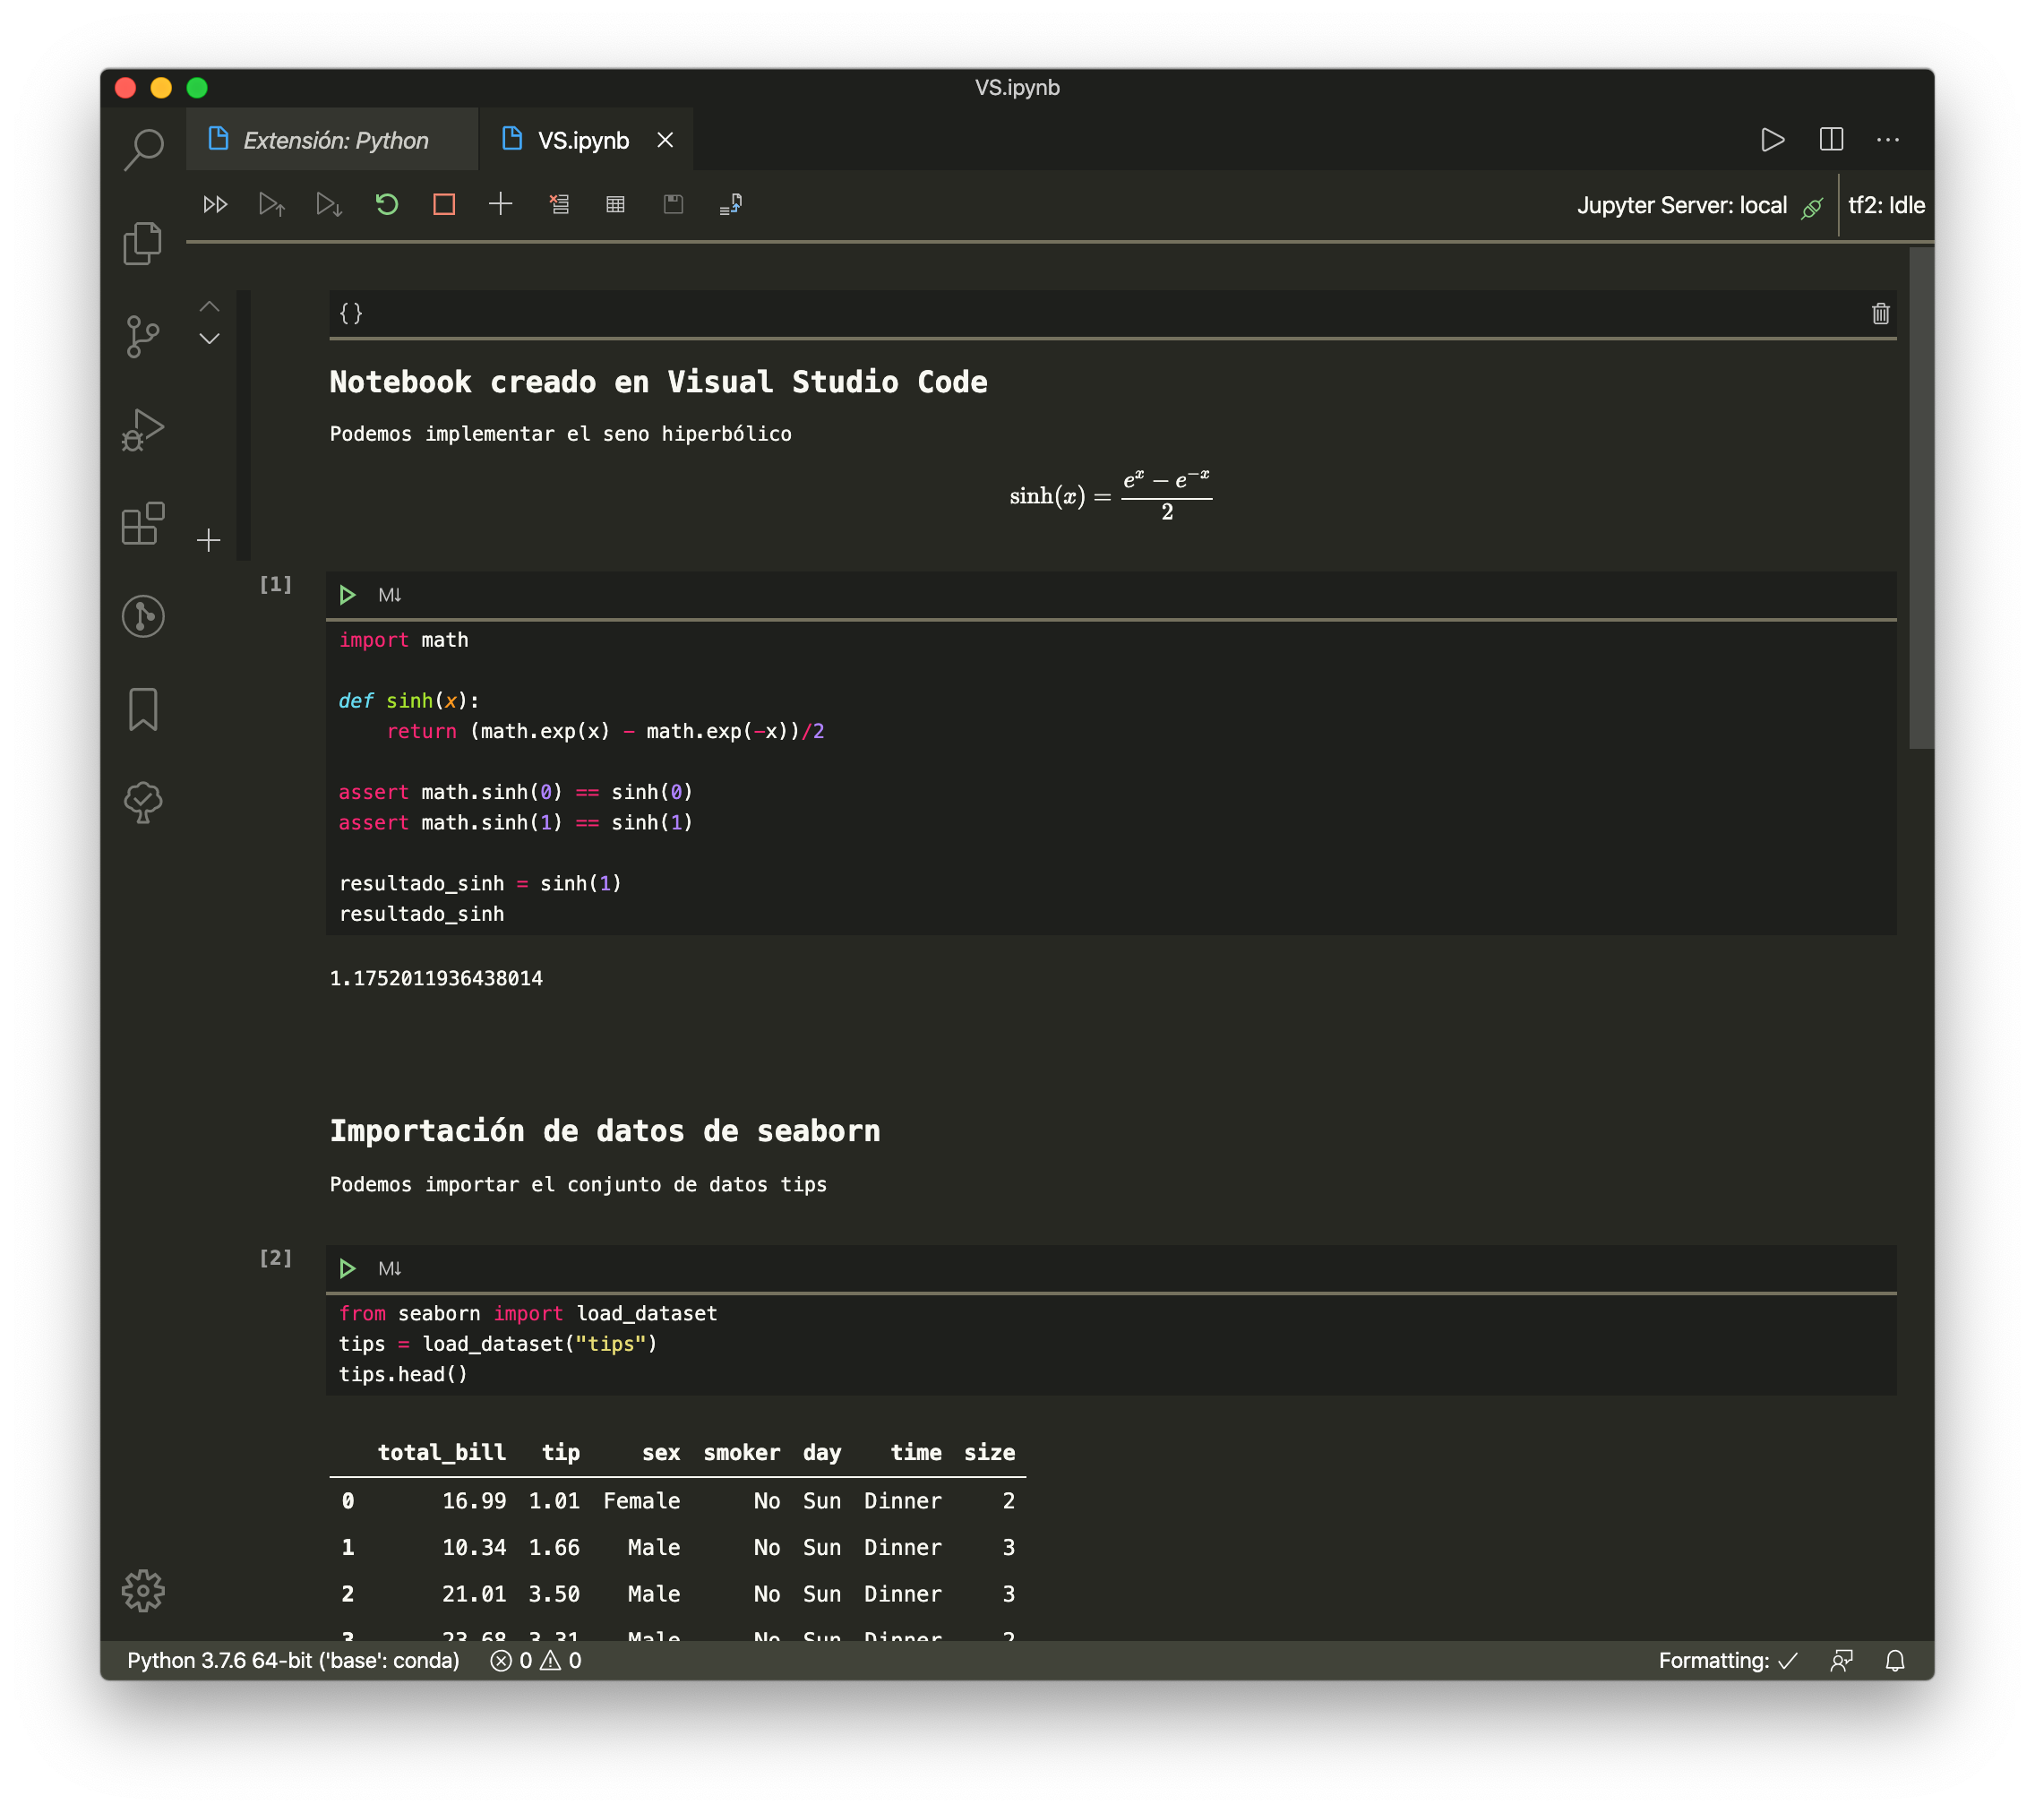Click the 'Female' cell in the table
The image size is (2035, 1813).
pyautogui.click(x=641, y=1501)
